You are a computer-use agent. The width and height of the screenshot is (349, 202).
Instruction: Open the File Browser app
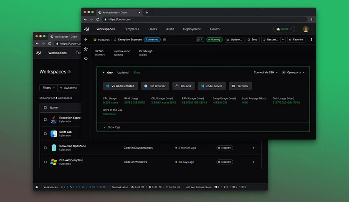coord(155,86)
